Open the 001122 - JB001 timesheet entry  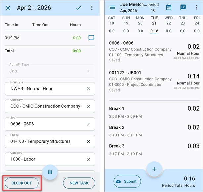(154, 81)
